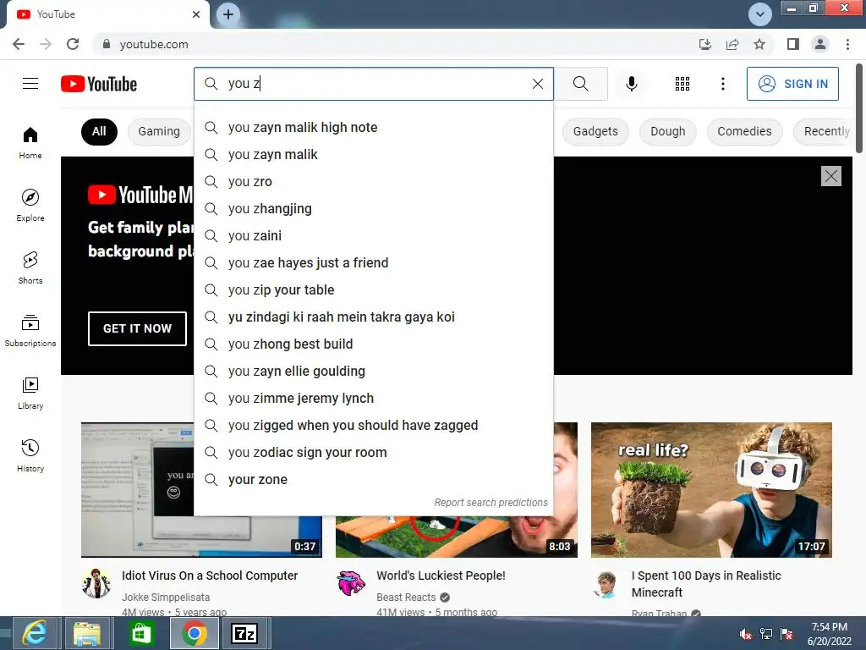Go to Home in sidebar

click(x=30, y=143)
